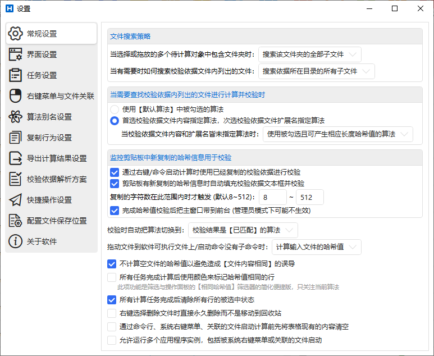Minimize the 设置 window
Image resolution: width=434 pixels, height=356 pixels.
[369, 8]
